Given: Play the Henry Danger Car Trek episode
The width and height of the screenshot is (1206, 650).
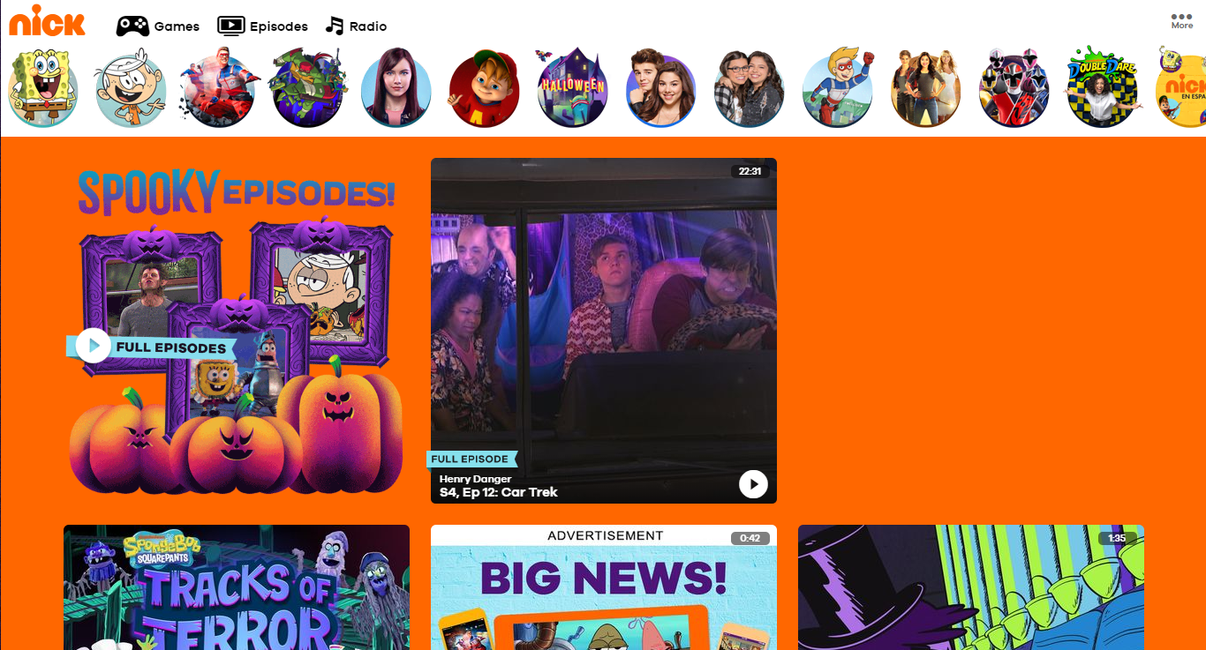Looking at the screenshot, I should [x=753, y=483].
